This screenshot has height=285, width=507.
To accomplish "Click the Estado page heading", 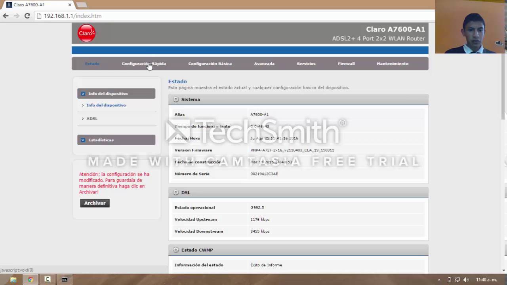I will coord(177,82).
